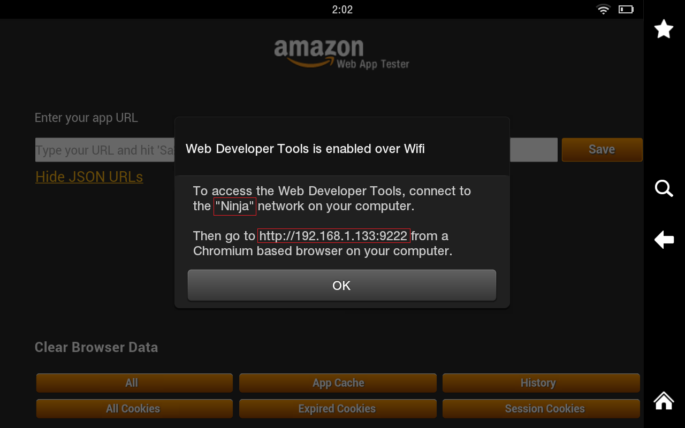Tap the home icon

click(664, 400)
